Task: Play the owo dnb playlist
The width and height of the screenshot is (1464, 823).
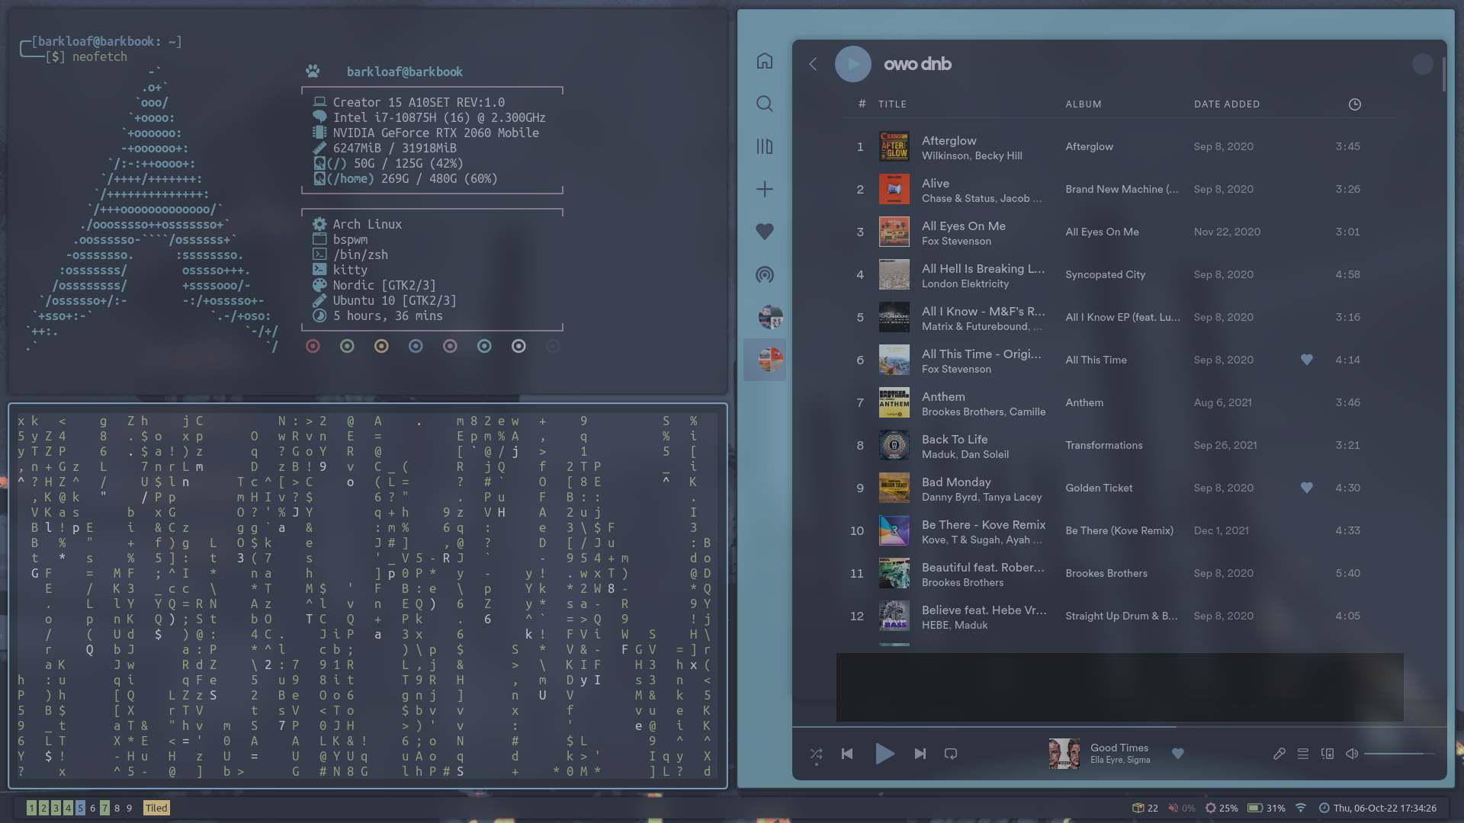Action: coord(852,64)
